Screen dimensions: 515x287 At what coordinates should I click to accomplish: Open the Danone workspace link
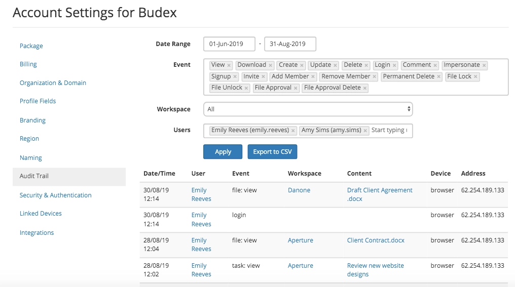[299, 190]
